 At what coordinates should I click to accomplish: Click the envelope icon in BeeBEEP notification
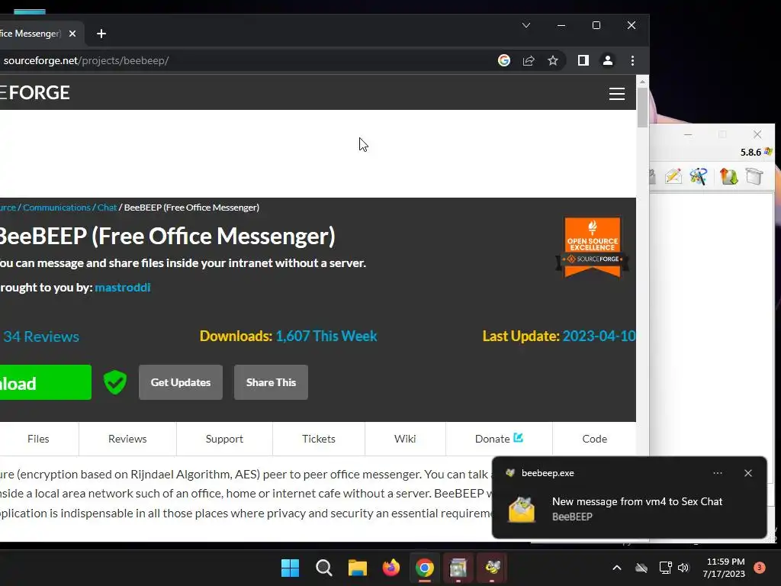522,509
